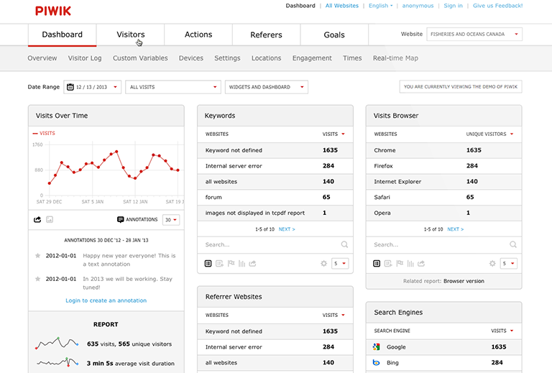The image size is (552, 373).
Task: Switch to the Dashboard main tab
Action: click(63, 34)
